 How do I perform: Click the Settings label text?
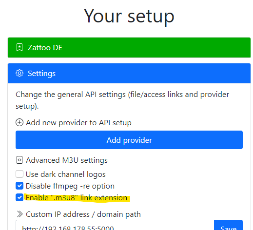[x=41, y=74]
